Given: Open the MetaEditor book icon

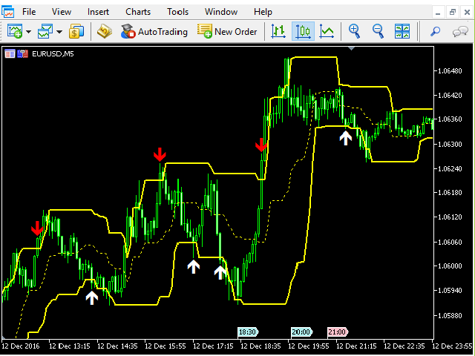Looking at the screenshot, I should [x=105, y=31].
